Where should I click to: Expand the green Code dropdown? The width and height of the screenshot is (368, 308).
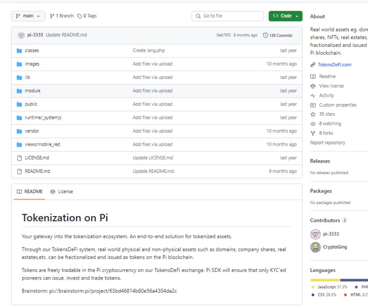[x=285, y=16]
